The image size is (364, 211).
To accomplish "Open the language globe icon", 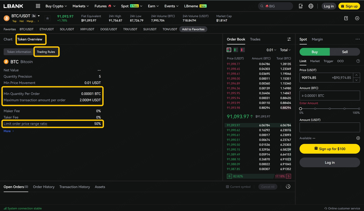I will (x=311, y=6).
